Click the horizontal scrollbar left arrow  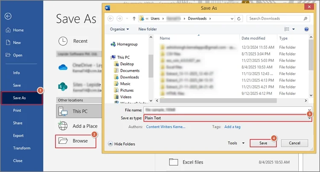pyautogui.click(x=157, y=101)
